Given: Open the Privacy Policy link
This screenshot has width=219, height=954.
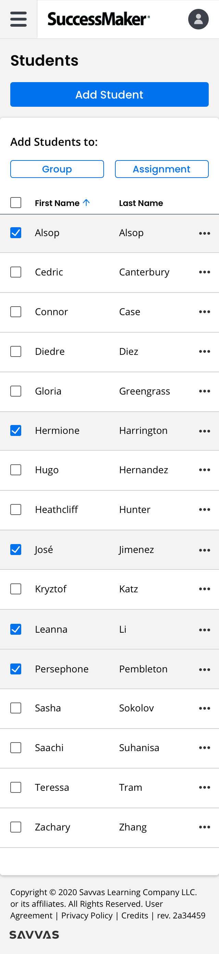Looking at the screenshot, I should [87, 915].
